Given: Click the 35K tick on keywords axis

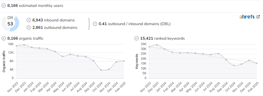Looking at the screenshot, I should (x=143, y=44).
